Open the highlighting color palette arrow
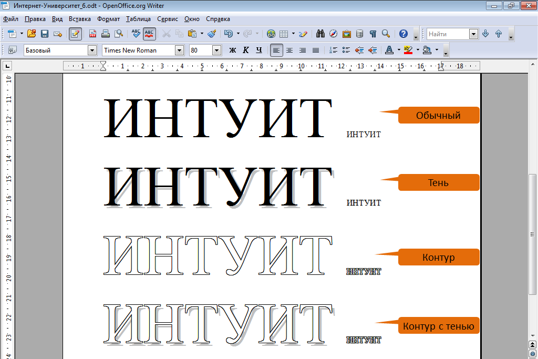This screenshot has height=359, width=538. [x=418, y=50]
